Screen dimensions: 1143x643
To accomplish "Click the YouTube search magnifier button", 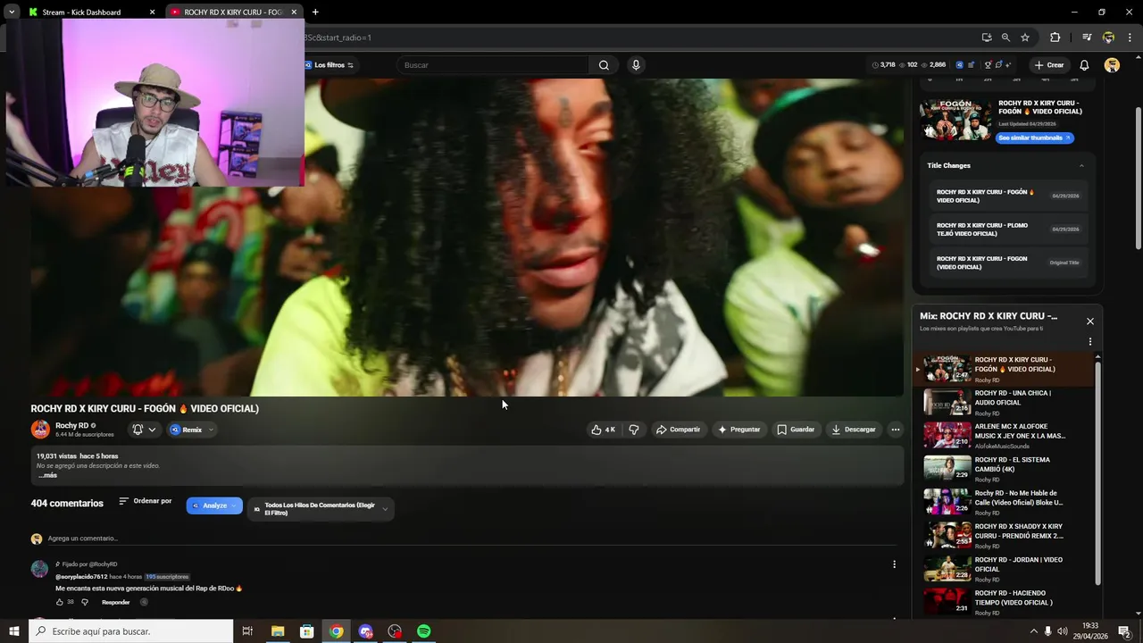I will click(x=604, y=65).
